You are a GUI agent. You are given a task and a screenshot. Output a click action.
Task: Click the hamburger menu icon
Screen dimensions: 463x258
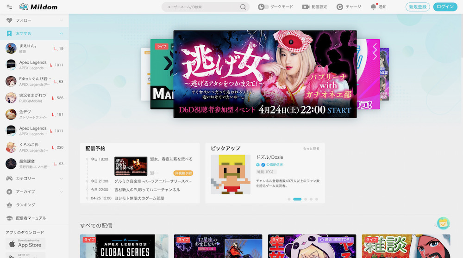pyautogui.click(x=9, y=7)
